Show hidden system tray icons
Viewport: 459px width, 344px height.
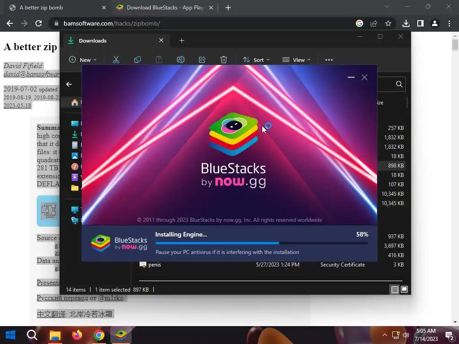385,335
